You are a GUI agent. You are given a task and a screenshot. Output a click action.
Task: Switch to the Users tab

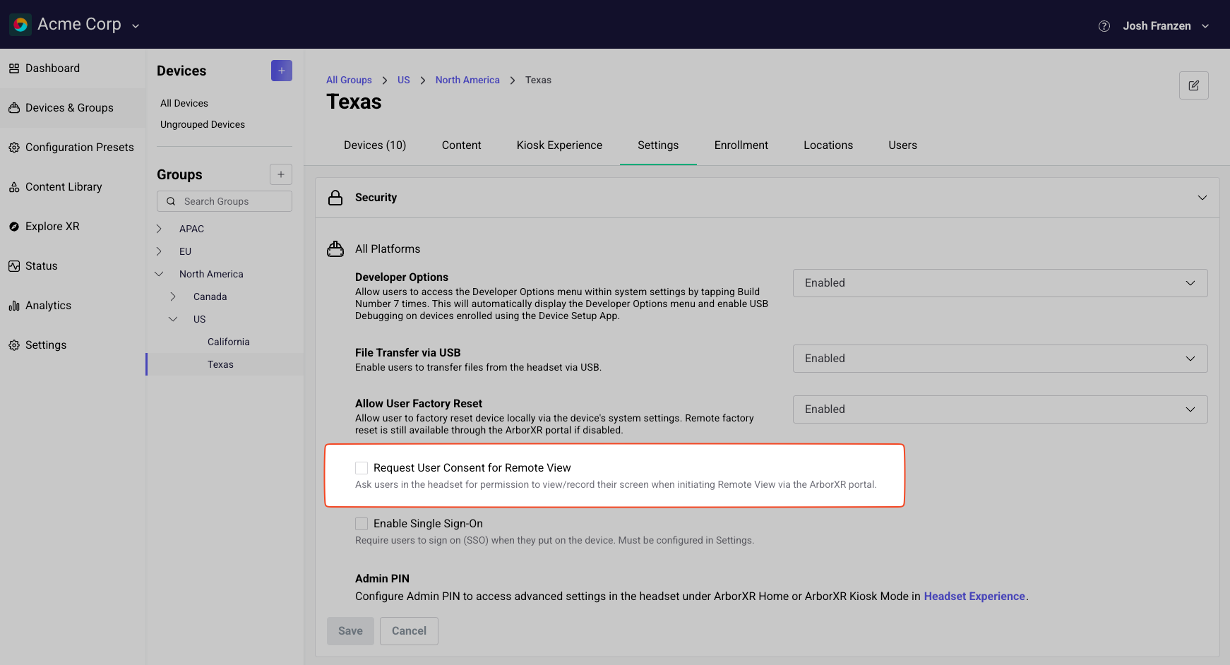pyautogui.click(x=903, y=145)
